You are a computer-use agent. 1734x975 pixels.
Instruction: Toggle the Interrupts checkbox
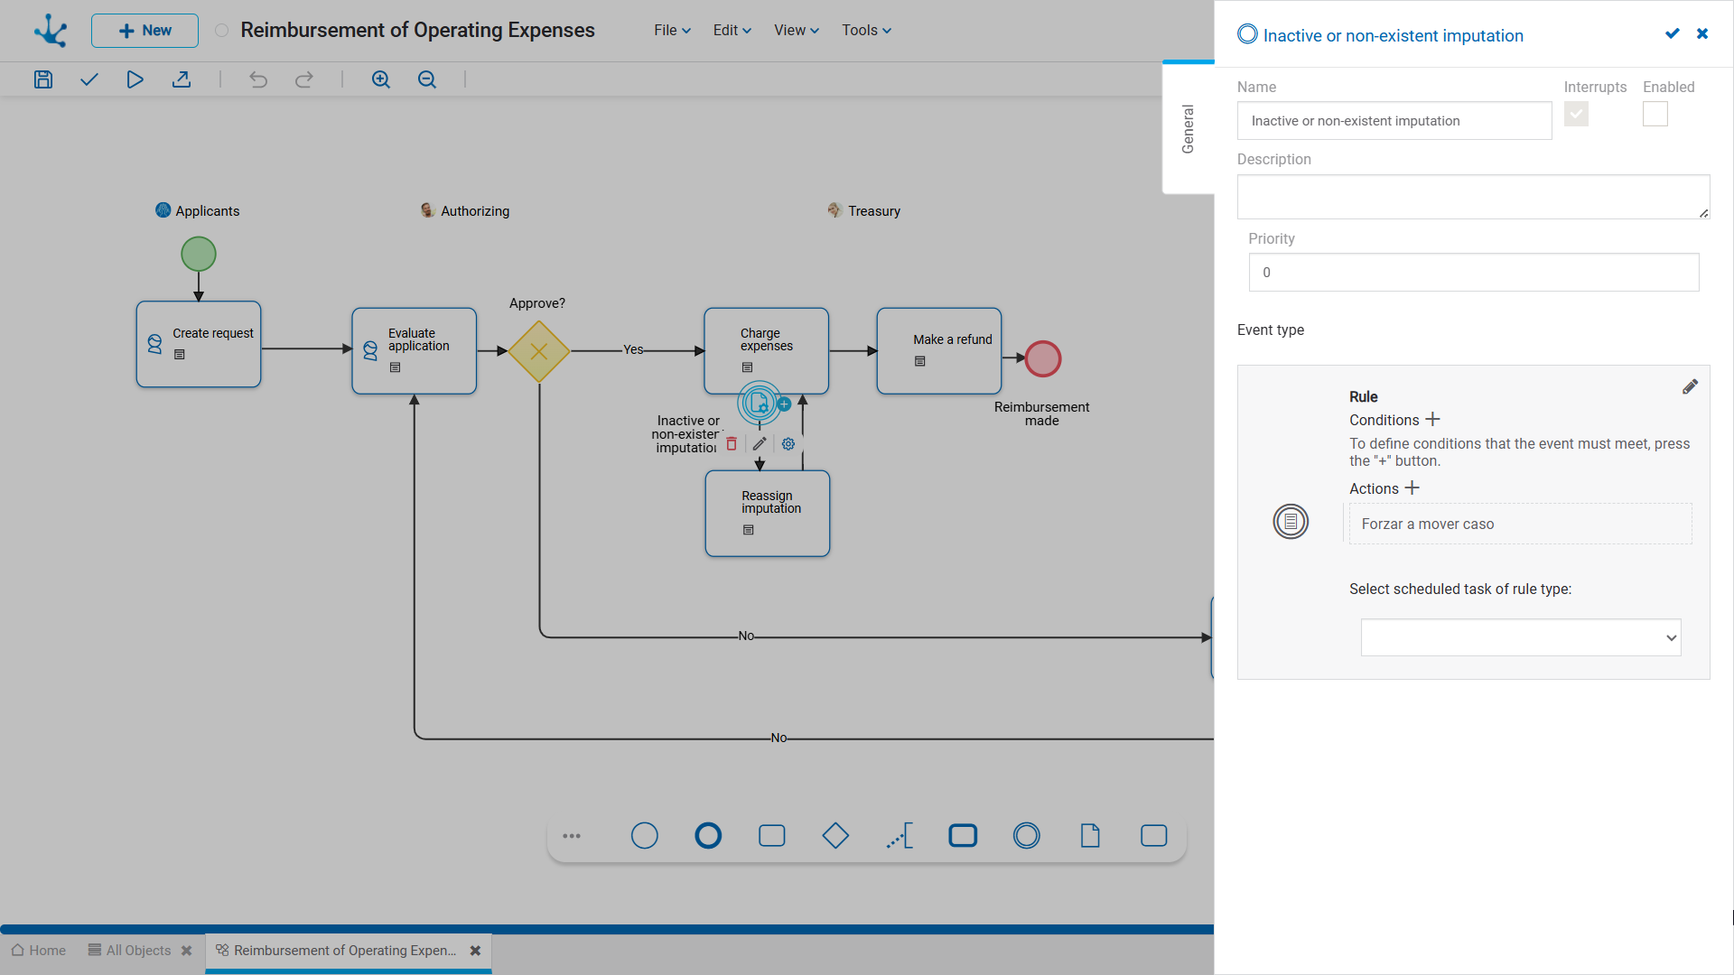click(1576, 114)
